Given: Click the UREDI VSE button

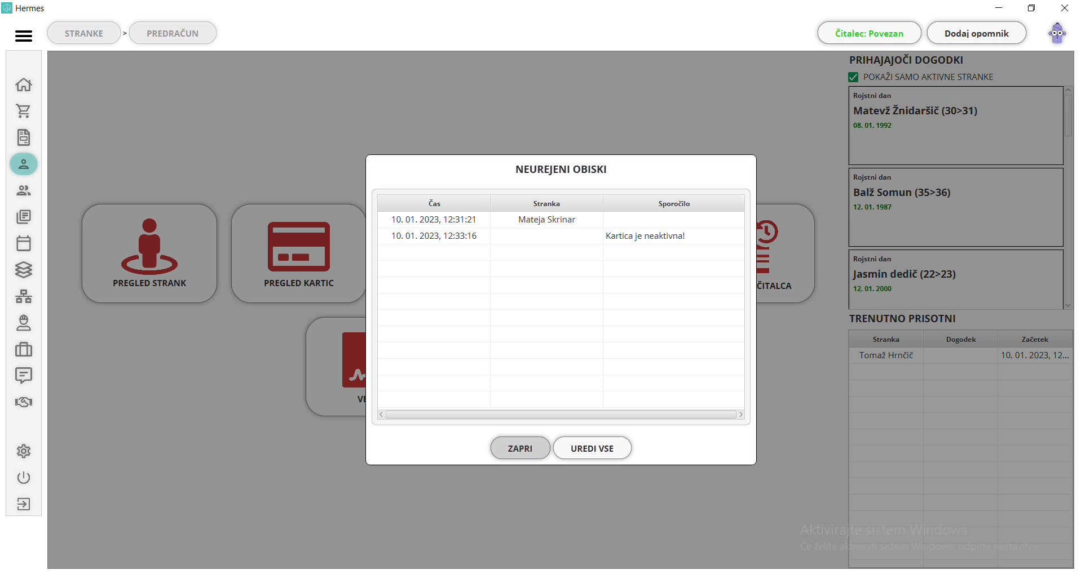Looking at the screenshot, I should 592,448.
